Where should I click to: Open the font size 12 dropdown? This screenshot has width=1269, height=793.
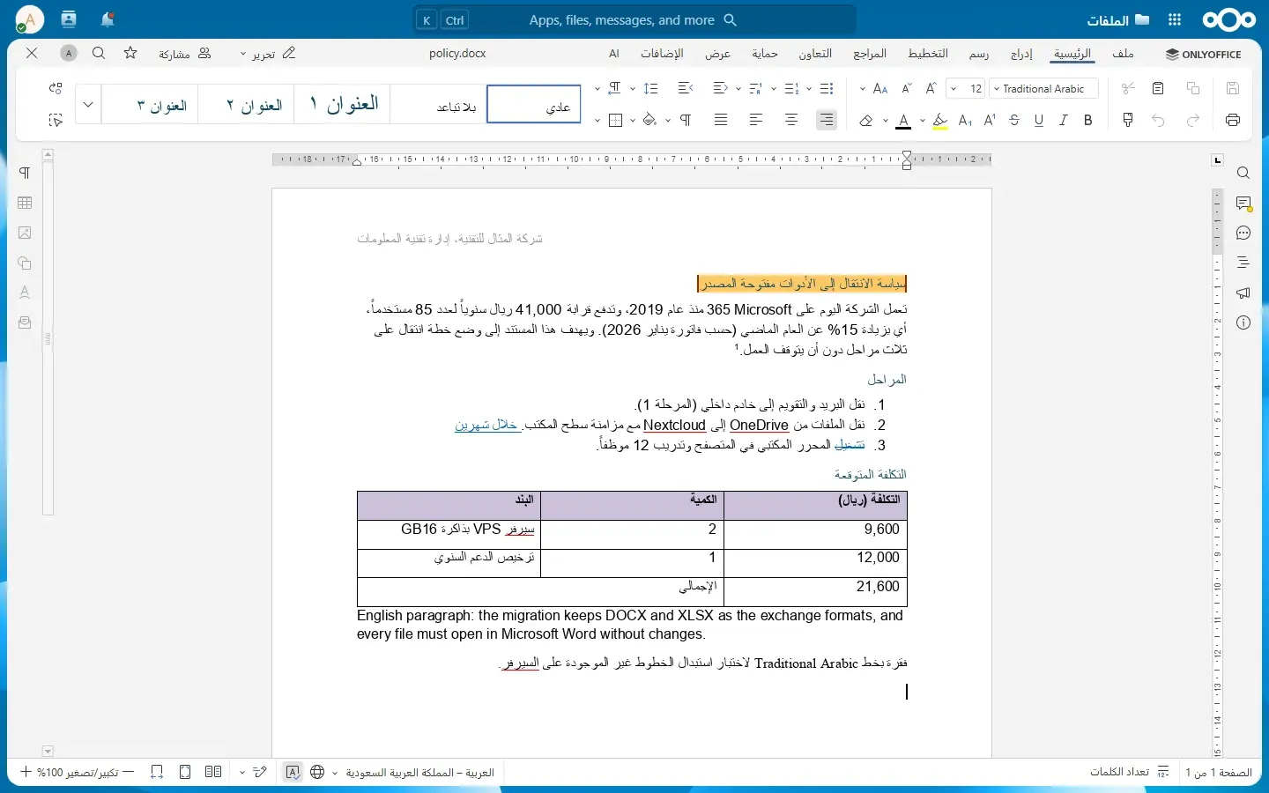(x=954, y=88)
